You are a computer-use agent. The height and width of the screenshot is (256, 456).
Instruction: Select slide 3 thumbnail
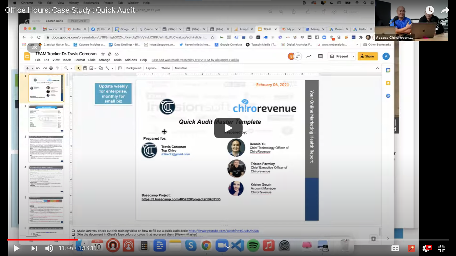pyautogui.click(x=46, y=149)
